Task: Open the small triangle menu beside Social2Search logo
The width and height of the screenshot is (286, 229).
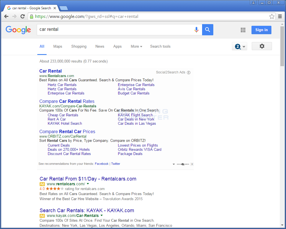Action: pyautogui.click(x=174, y=164)
